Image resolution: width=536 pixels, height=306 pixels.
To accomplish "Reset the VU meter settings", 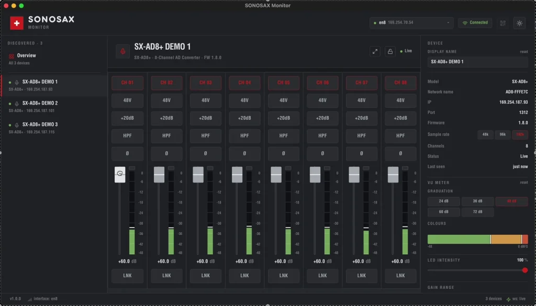I will coord(523,183).
